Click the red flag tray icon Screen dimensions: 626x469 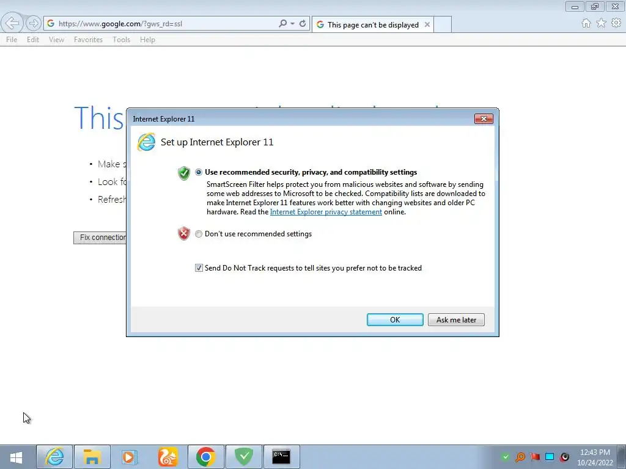535,457
